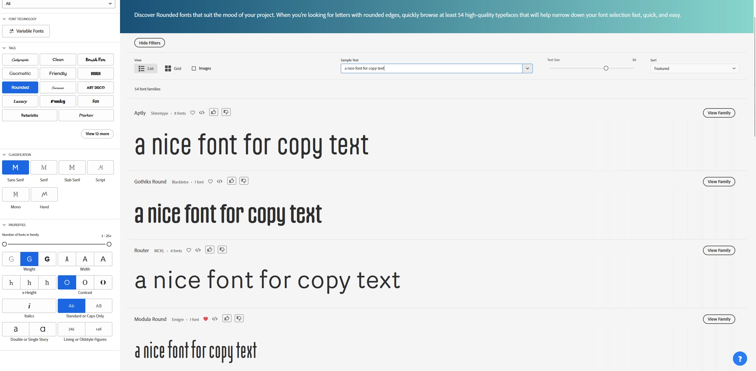Select the Mono classification
The height and width of the screenshot is (371, 756).
(16, 194)
